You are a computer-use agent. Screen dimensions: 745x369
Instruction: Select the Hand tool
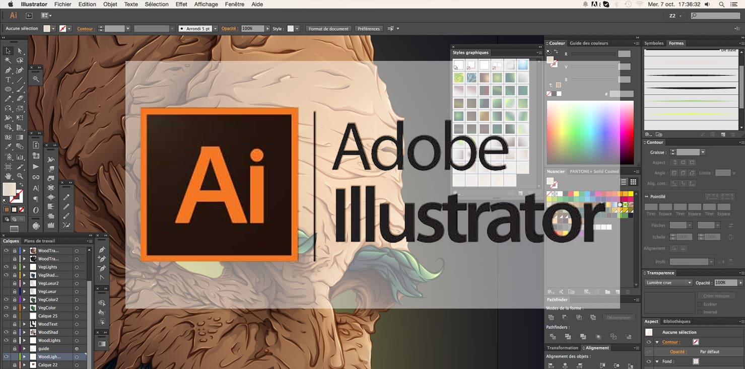click(x=8, y=176)
